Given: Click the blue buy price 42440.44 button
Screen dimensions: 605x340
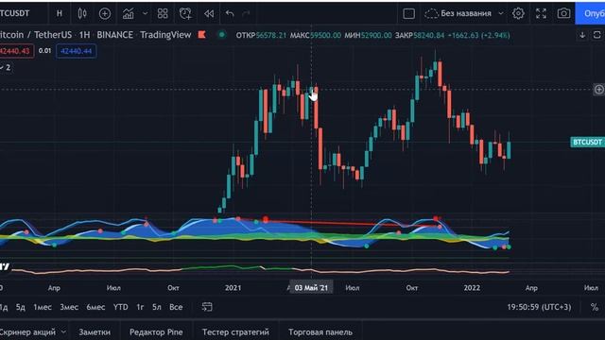Looking at the screenshot, I should click(76, 51).
